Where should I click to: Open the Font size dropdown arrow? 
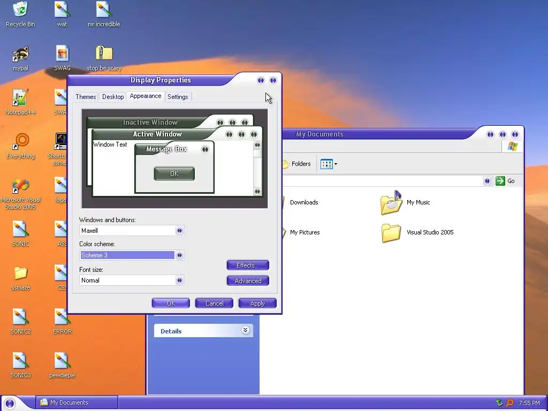click(180, 280)
